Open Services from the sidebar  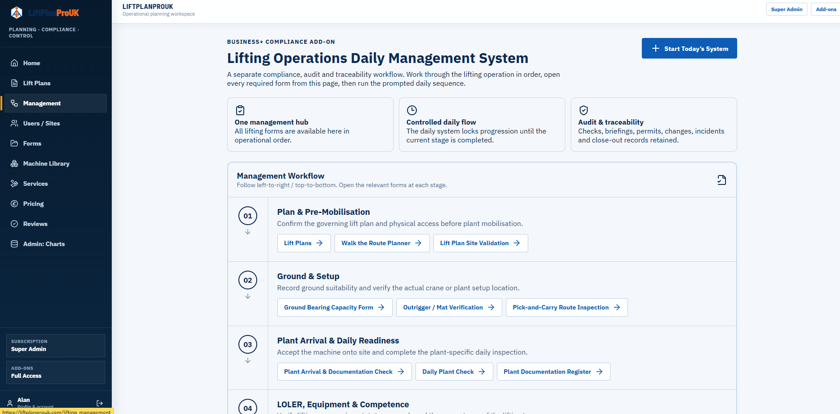55,184
